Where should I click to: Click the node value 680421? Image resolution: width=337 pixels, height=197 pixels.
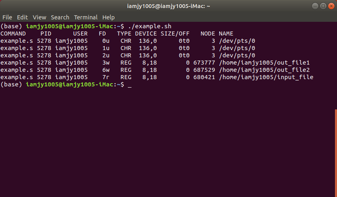coord(204,78)
